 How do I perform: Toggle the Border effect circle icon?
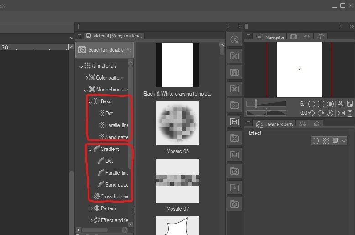(x=316, y=141)
